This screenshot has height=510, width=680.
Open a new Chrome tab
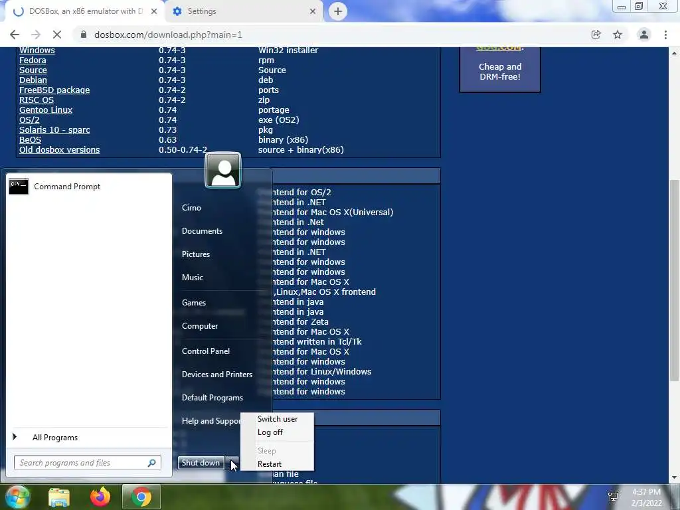(338, 11)
